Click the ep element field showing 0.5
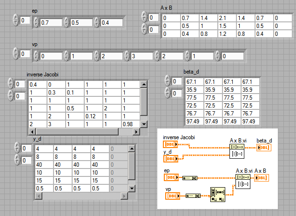 click(x=81, y=23)
